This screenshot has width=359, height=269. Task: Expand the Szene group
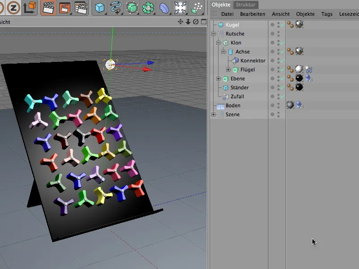pos(213,114)
